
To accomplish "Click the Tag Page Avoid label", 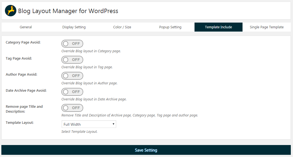I will pos(19,58).
